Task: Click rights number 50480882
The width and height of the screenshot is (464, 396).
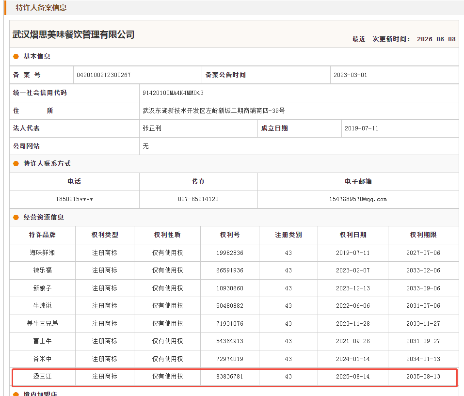Action: pyautogui.click(x=230, y=306)
